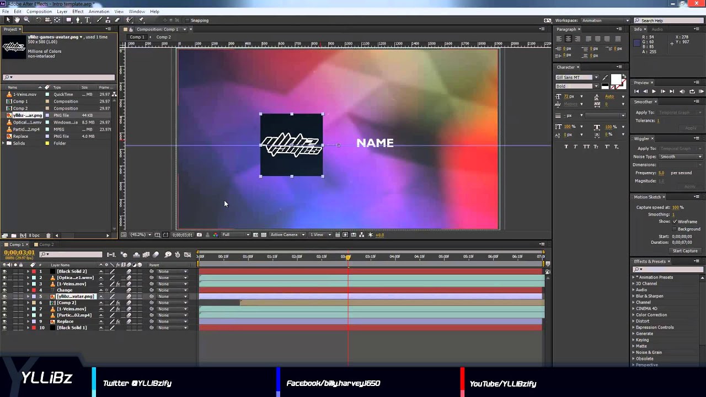Open the 1 View layout dropdown

320,235
